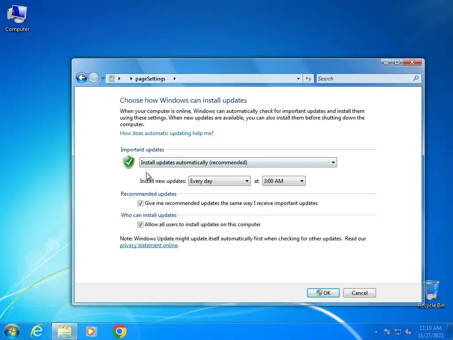Image resolution: width=453 pixels, height=340 pixels.
Task: Minimize the Windows Update settings window
Action: coord(386,62)
